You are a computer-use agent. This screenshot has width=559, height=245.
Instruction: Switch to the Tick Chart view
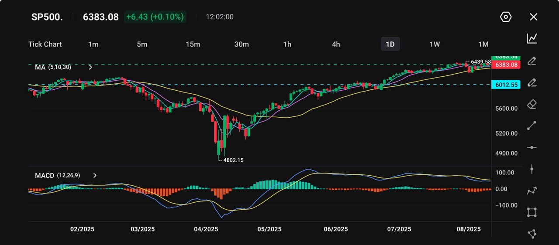point(45,44)
